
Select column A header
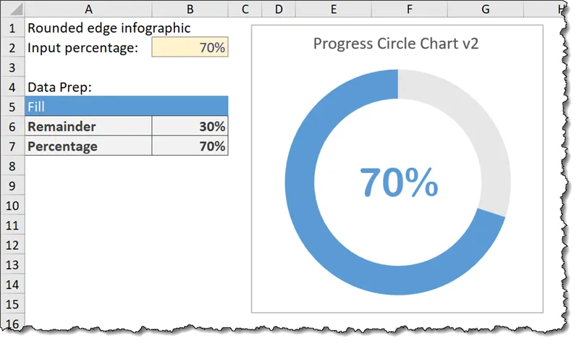(x=88, y=9)
